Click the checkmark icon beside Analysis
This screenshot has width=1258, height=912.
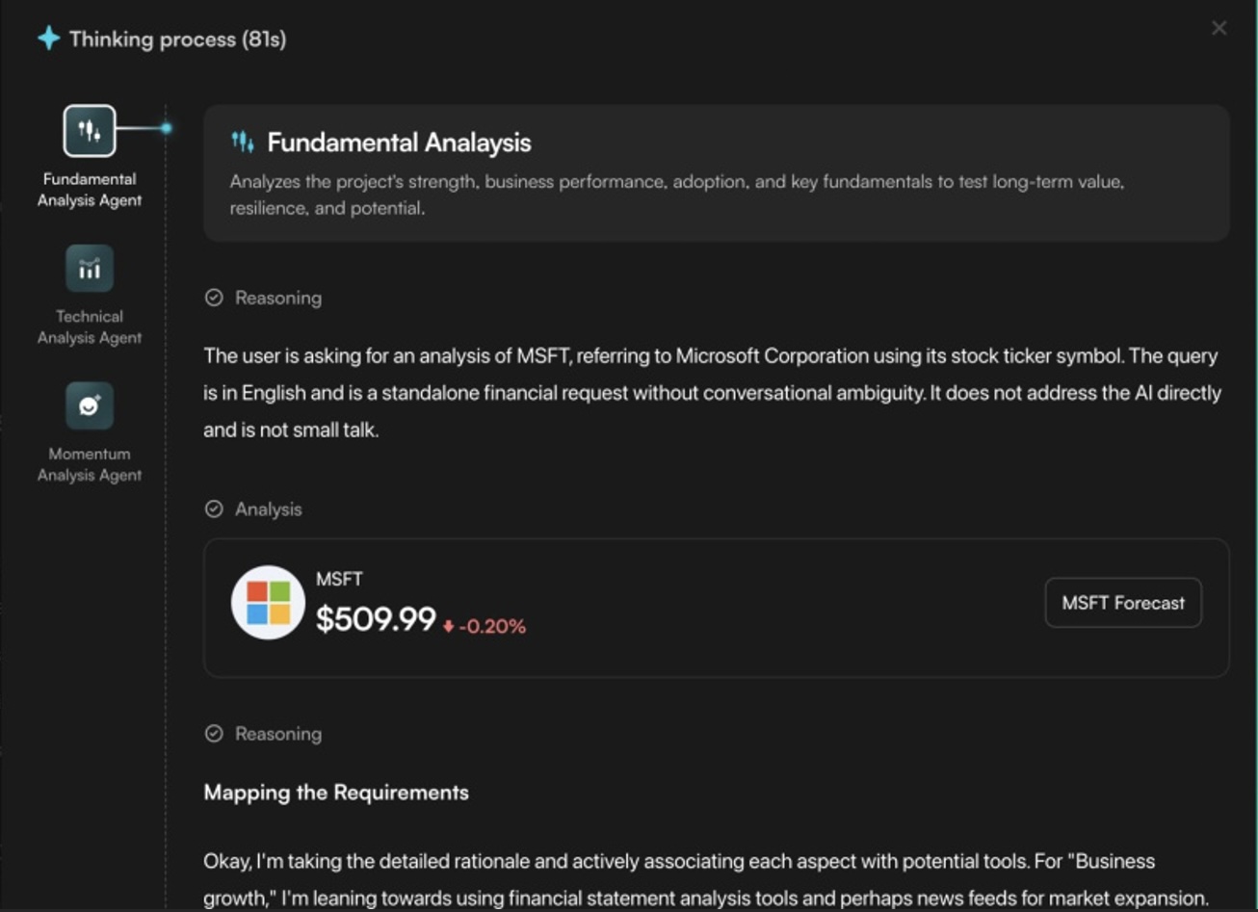(214, 508)
